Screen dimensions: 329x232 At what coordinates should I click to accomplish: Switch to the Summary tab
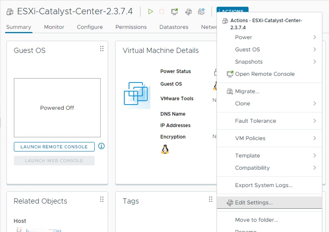(19, 27)
